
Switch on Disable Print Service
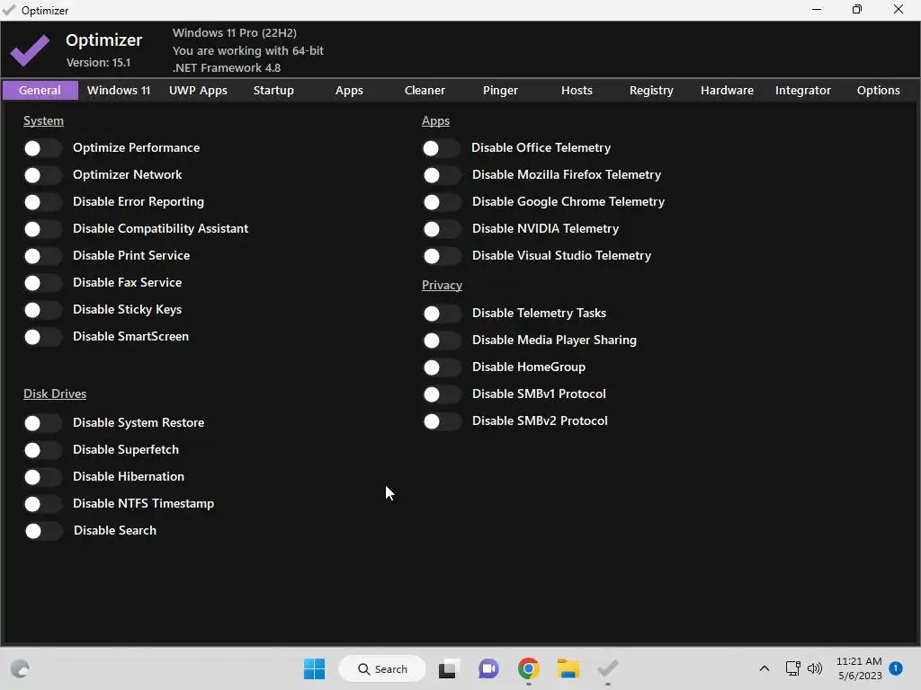[42, 256]
